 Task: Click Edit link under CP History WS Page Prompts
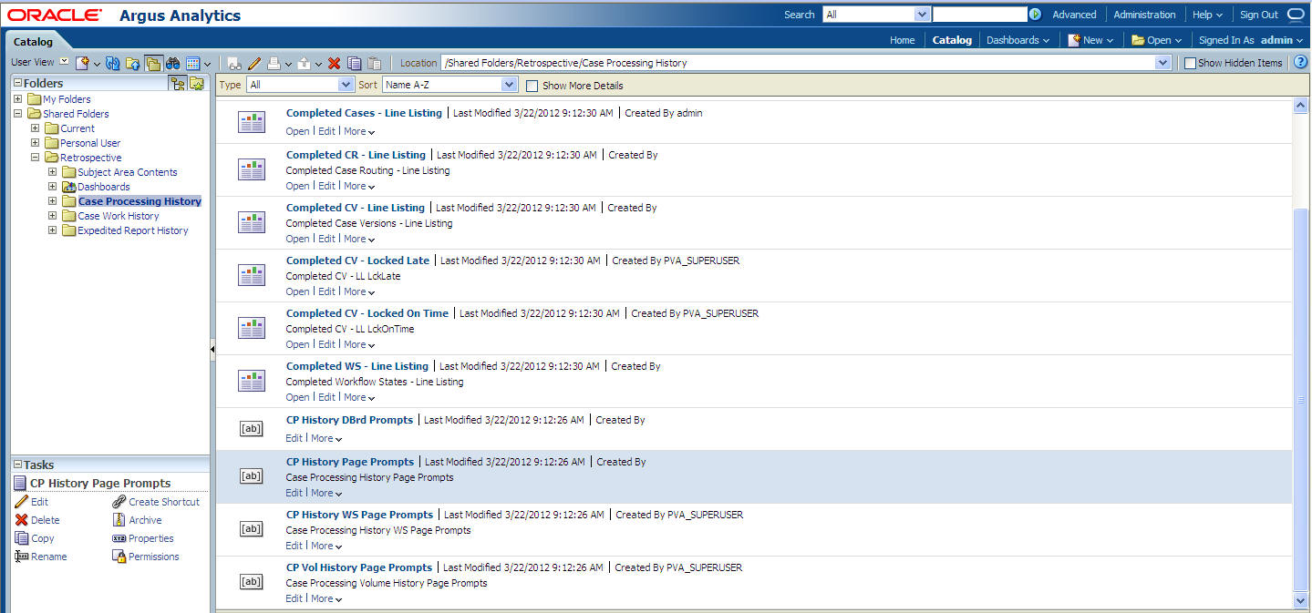294,546
